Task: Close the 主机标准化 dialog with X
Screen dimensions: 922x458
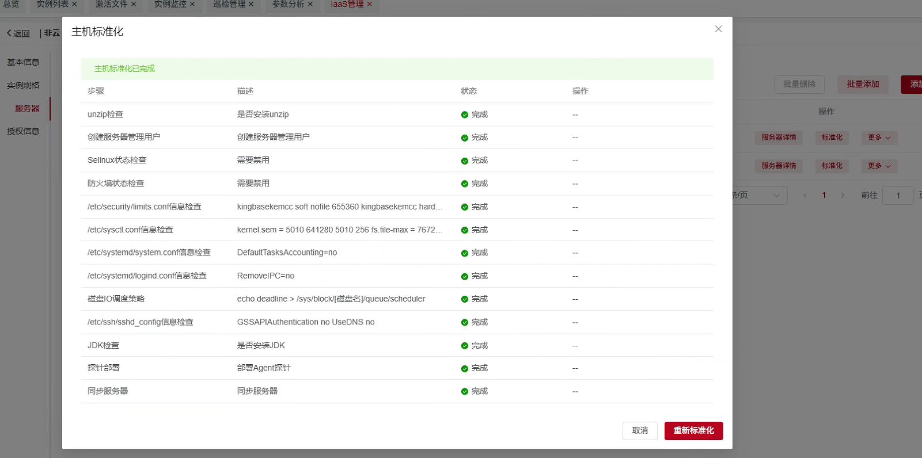Action: click(718, 29)
